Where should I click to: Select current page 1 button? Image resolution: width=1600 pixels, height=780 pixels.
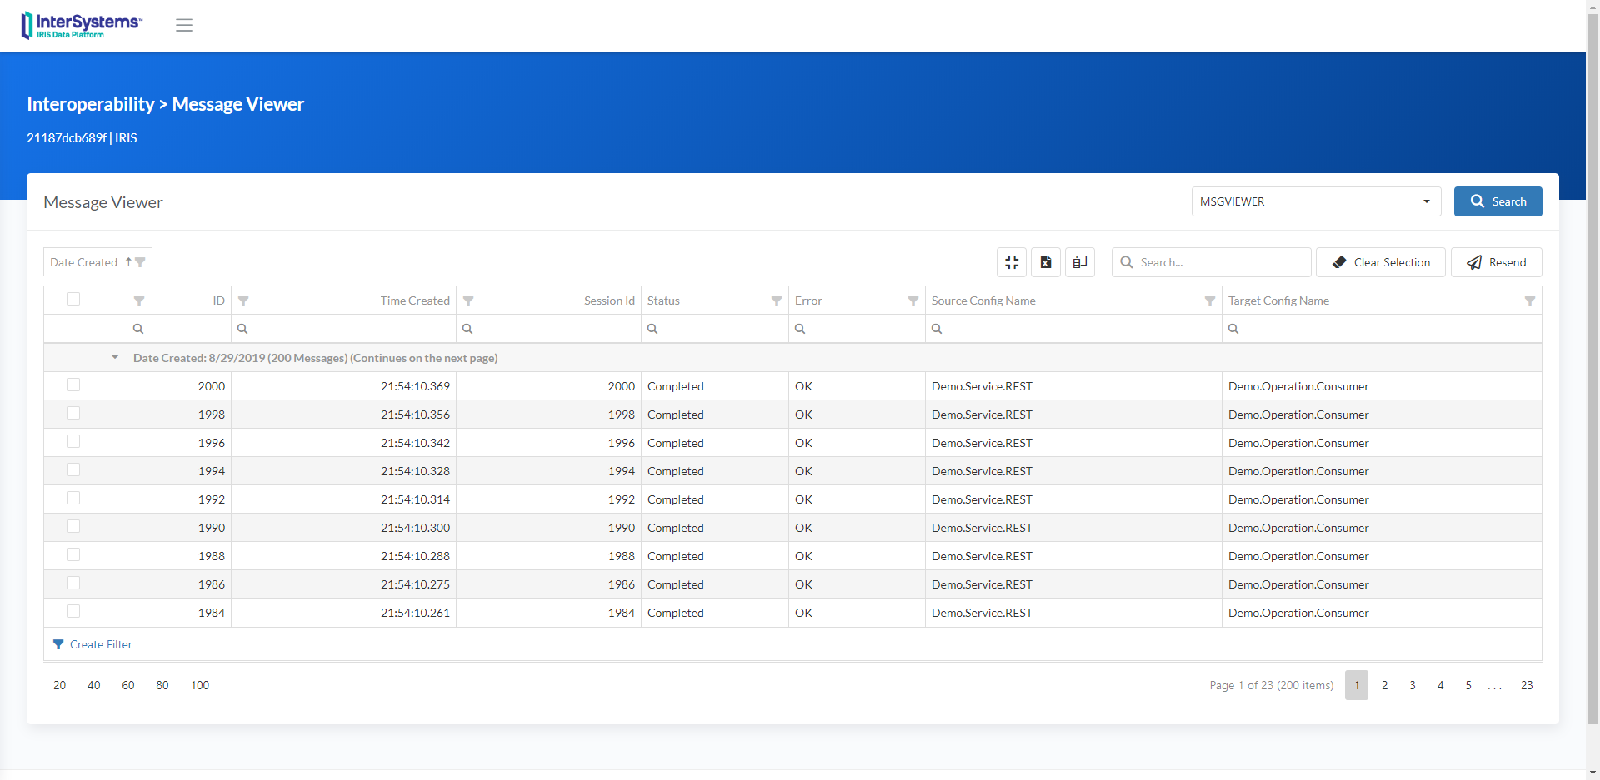1357,685
